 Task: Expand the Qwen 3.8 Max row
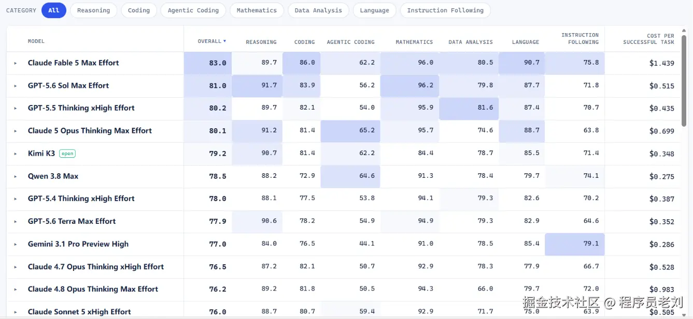[15, 176]
